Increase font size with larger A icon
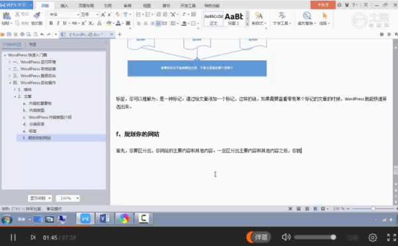Viewport: 398px width, 246px height. (103, 15)
